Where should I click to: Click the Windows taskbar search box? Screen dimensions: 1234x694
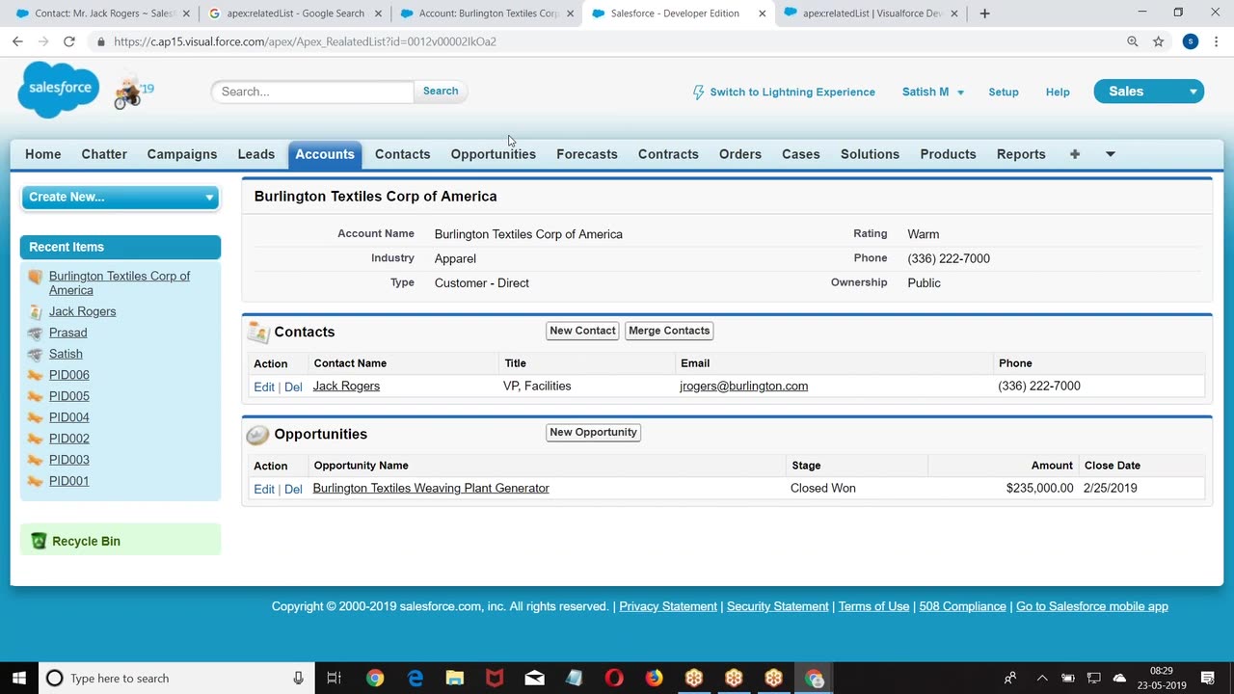click(x=178, y=678)
